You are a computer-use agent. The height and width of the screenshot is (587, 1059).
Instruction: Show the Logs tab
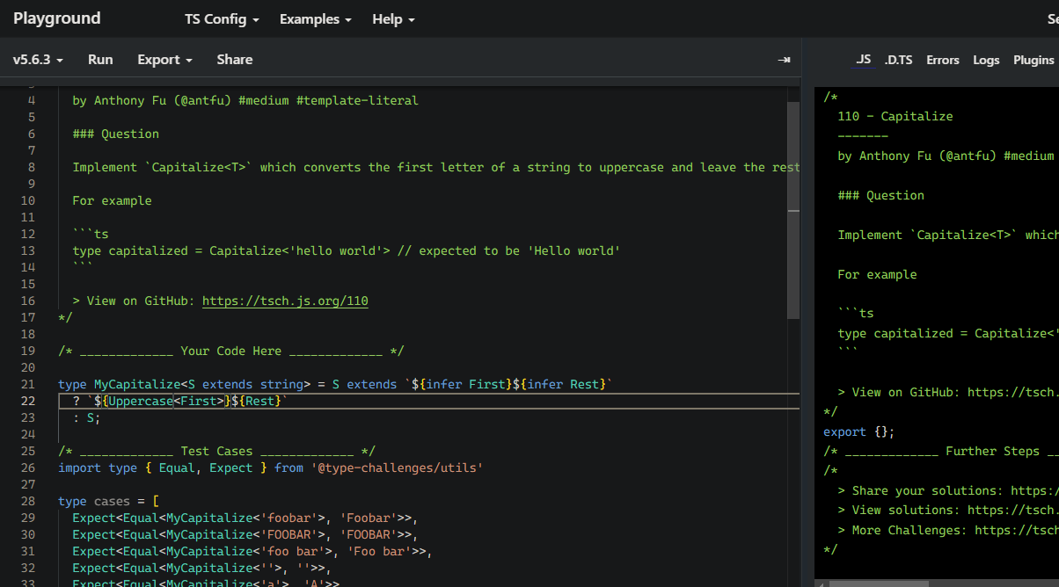pos(986,60)
